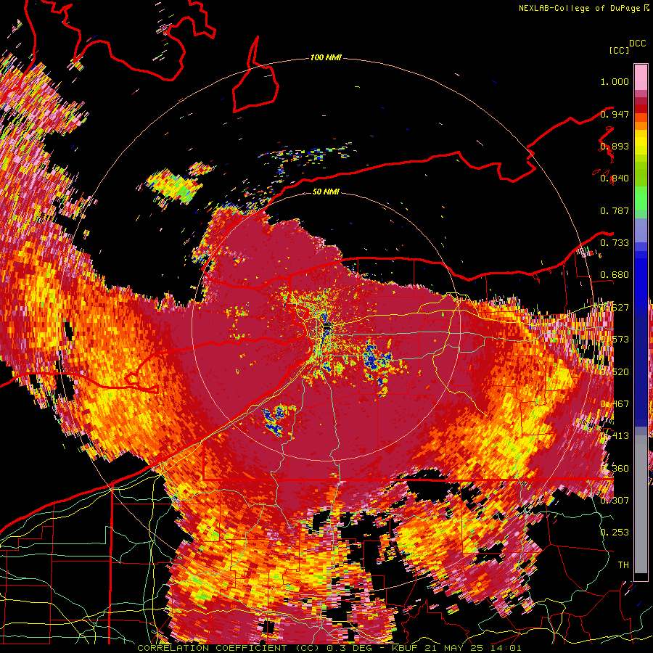Click the pink top segment of the color bar
Image resolution: width=653 pixels, height=653 pixels.
coord(641,77)
